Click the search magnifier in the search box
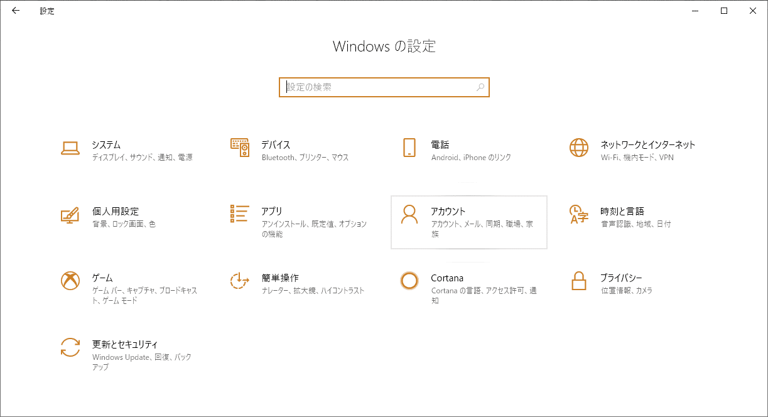768x417 pixels. tap(479, 87)
